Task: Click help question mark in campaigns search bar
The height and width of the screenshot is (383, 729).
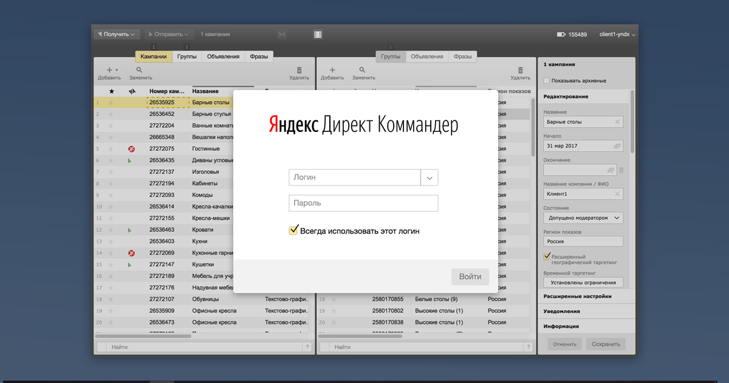Action: coord(307,347)
